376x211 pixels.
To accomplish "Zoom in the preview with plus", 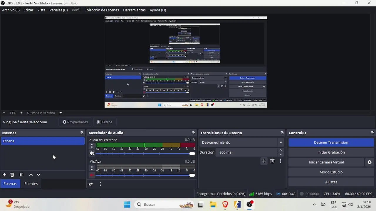I will click(x=21, y=113).
